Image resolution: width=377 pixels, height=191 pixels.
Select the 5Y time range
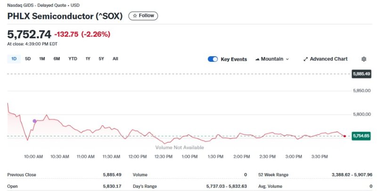pos(101,59)
